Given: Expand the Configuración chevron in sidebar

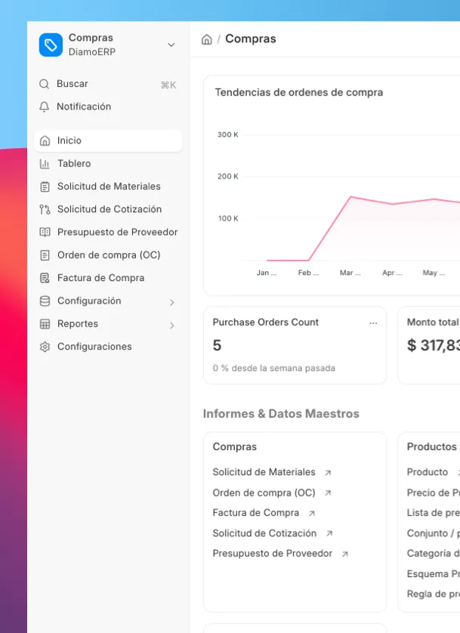Looking at the screenshot, I should point(172,302).
